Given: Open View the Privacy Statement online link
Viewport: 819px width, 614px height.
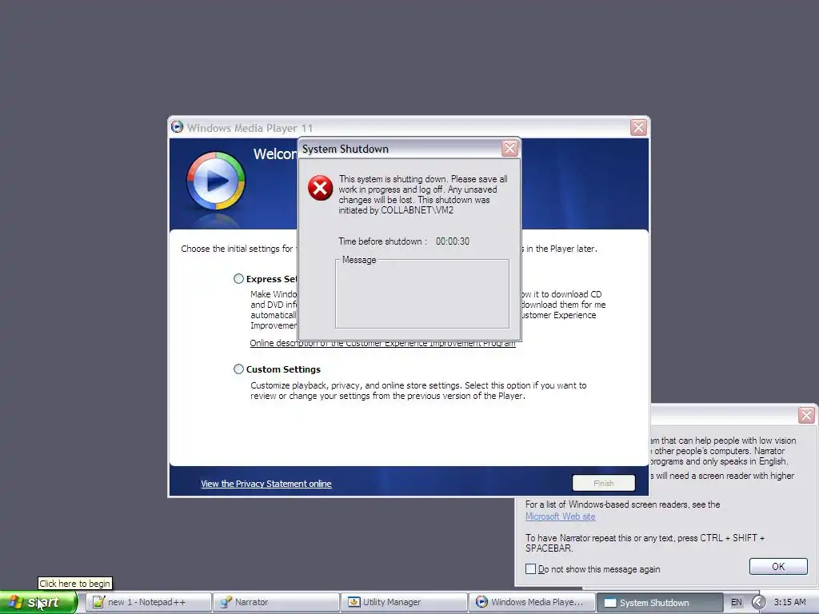Looking at the screenshot, I should click(x=266, y=484).
